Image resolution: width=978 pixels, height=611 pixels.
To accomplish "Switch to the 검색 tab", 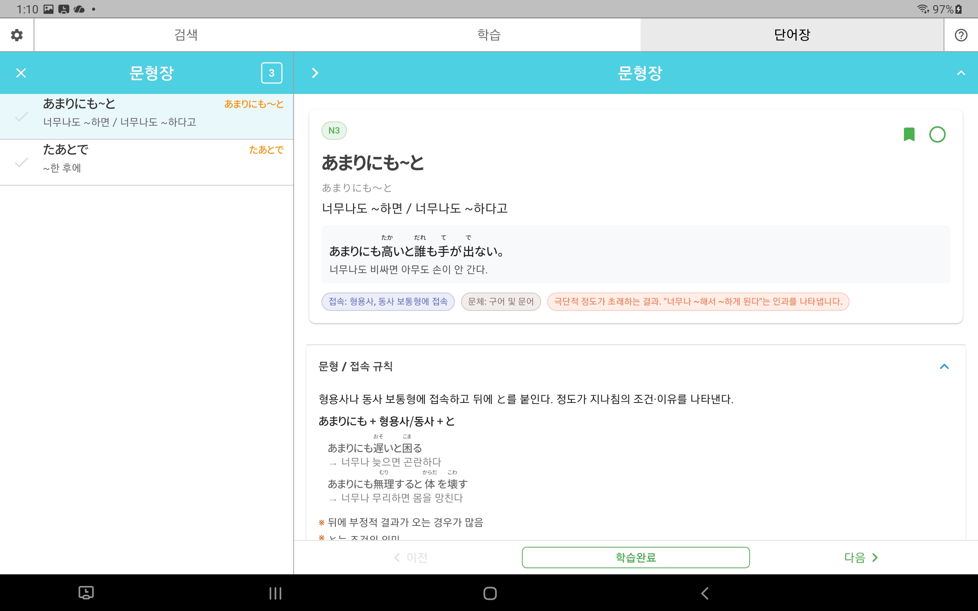I will point(186,35).
